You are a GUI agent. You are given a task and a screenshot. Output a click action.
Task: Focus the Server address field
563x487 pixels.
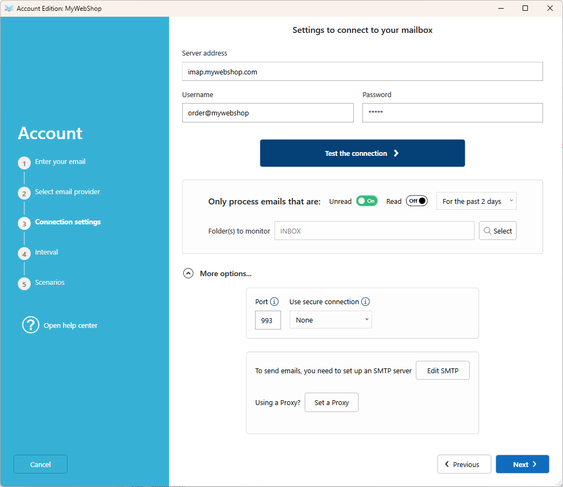pos(362,72)
